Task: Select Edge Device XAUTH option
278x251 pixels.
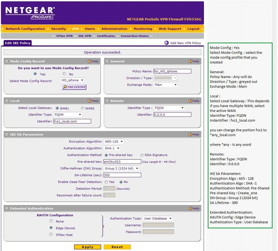Action: (51, 228)
